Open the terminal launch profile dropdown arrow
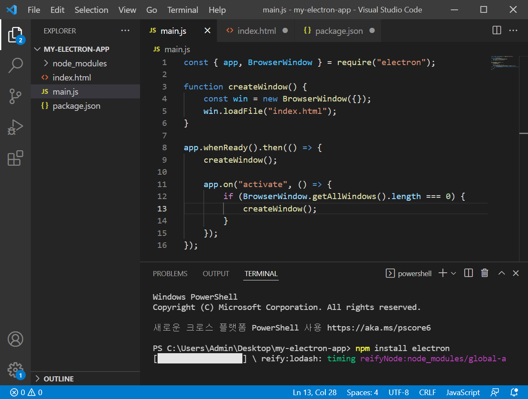This screenshot has width=528, height=399. point(453,273)
